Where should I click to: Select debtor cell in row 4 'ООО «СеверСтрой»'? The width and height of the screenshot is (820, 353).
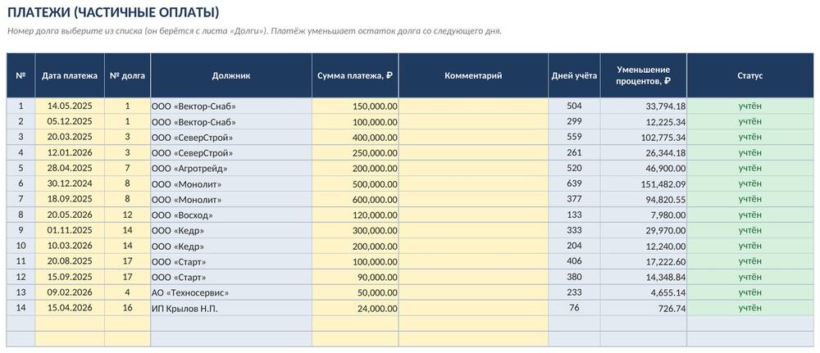[x=231, y=153]
